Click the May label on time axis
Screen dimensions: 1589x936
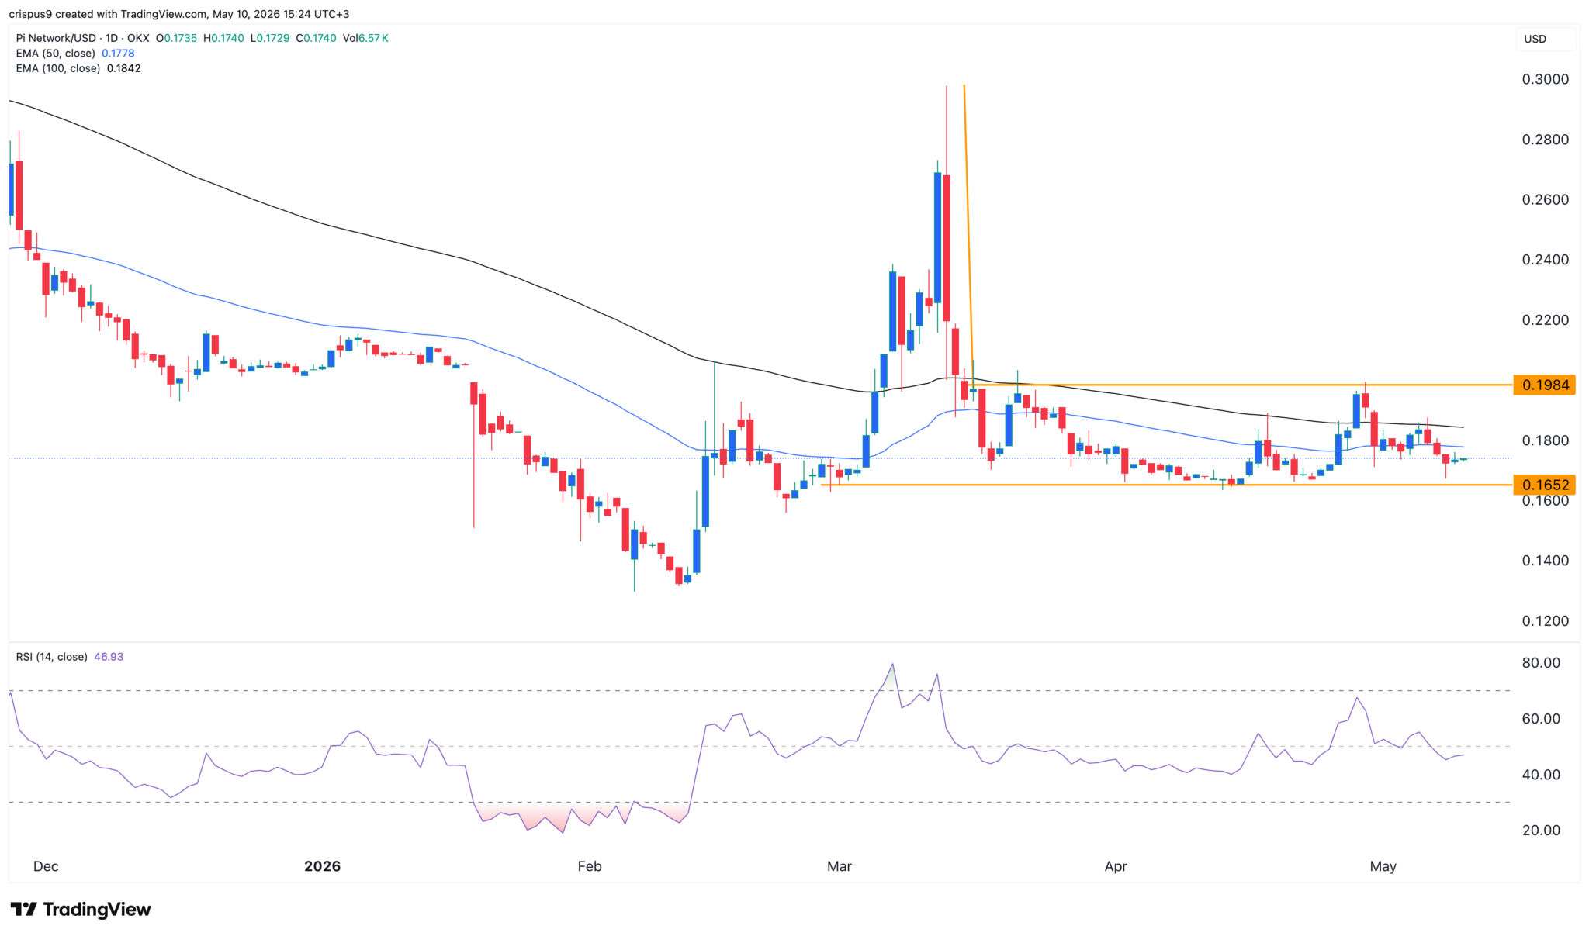click(x=1383, y=866)
